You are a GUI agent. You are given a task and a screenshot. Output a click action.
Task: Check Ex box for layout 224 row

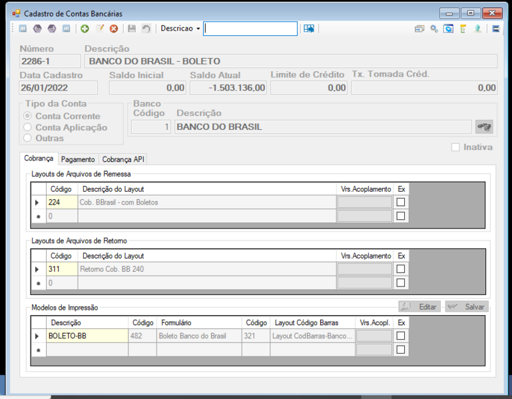tap(401, 202)
